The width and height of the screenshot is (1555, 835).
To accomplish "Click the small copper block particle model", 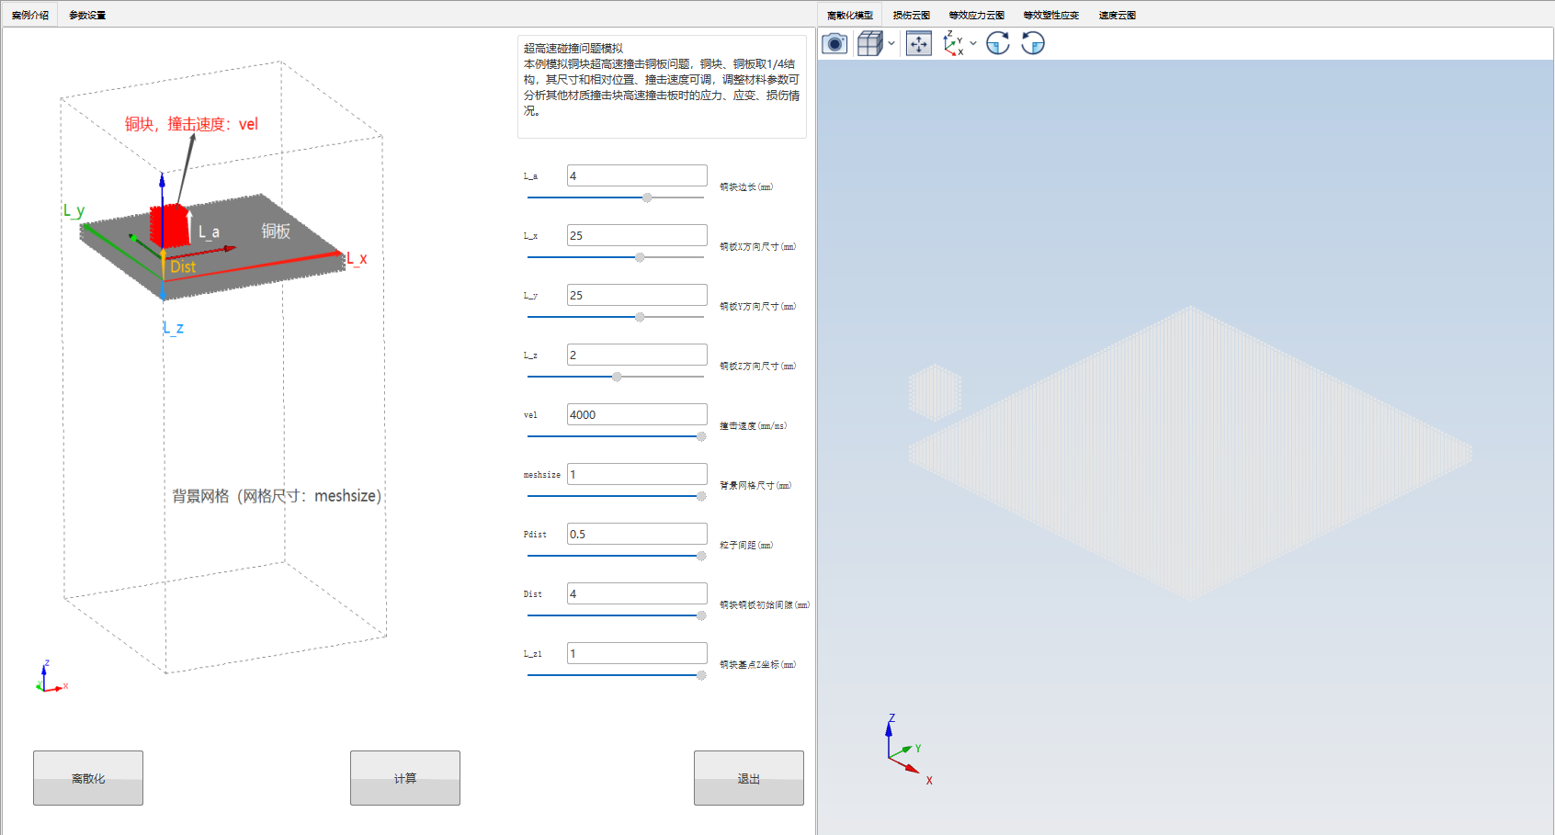I will coord(935,392).
